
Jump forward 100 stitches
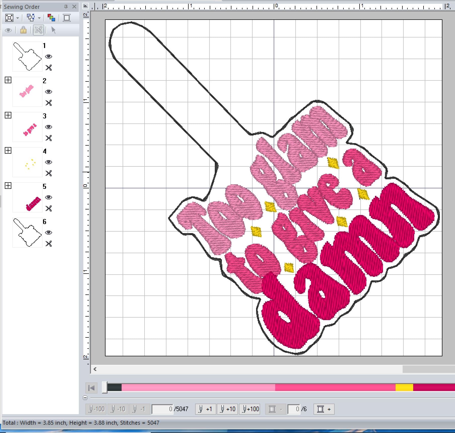(x=250, y=409)
